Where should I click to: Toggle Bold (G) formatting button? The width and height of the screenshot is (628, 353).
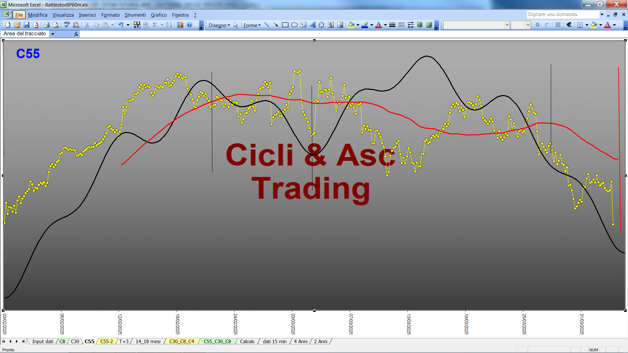click(537, 25)
